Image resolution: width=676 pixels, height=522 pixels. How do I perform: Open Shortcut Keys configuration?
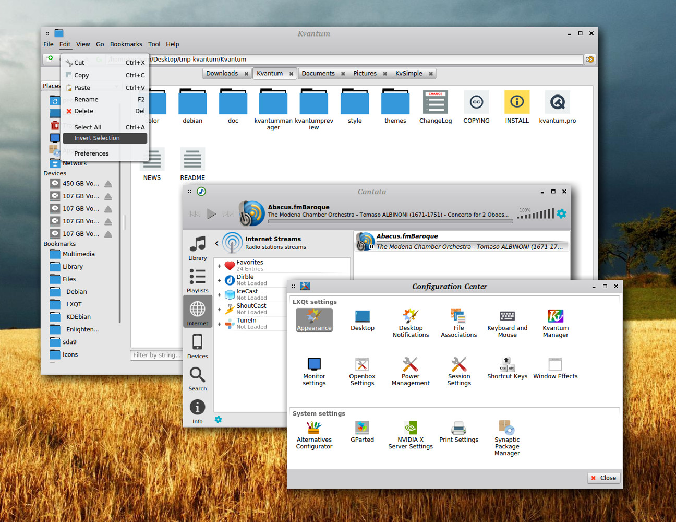tap(507, 368)
